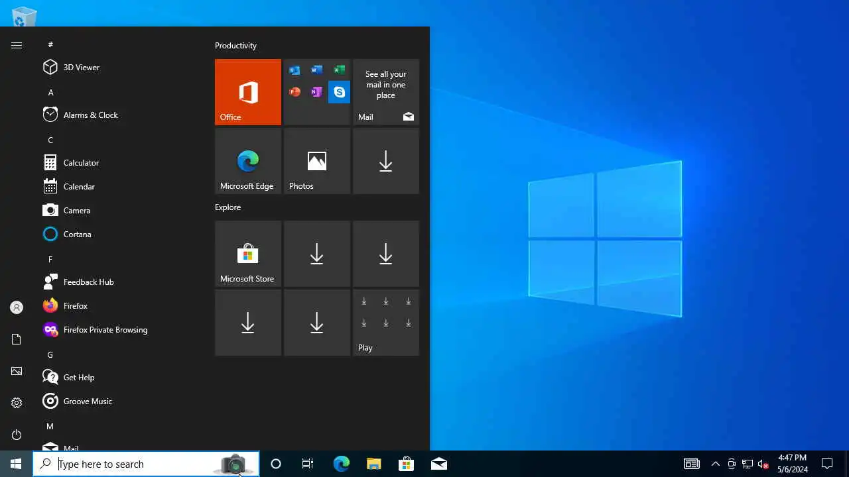This screenshot has width=849, height=477.
Task: Click the Skype icon in Office tile group
Action: [339, 92]
